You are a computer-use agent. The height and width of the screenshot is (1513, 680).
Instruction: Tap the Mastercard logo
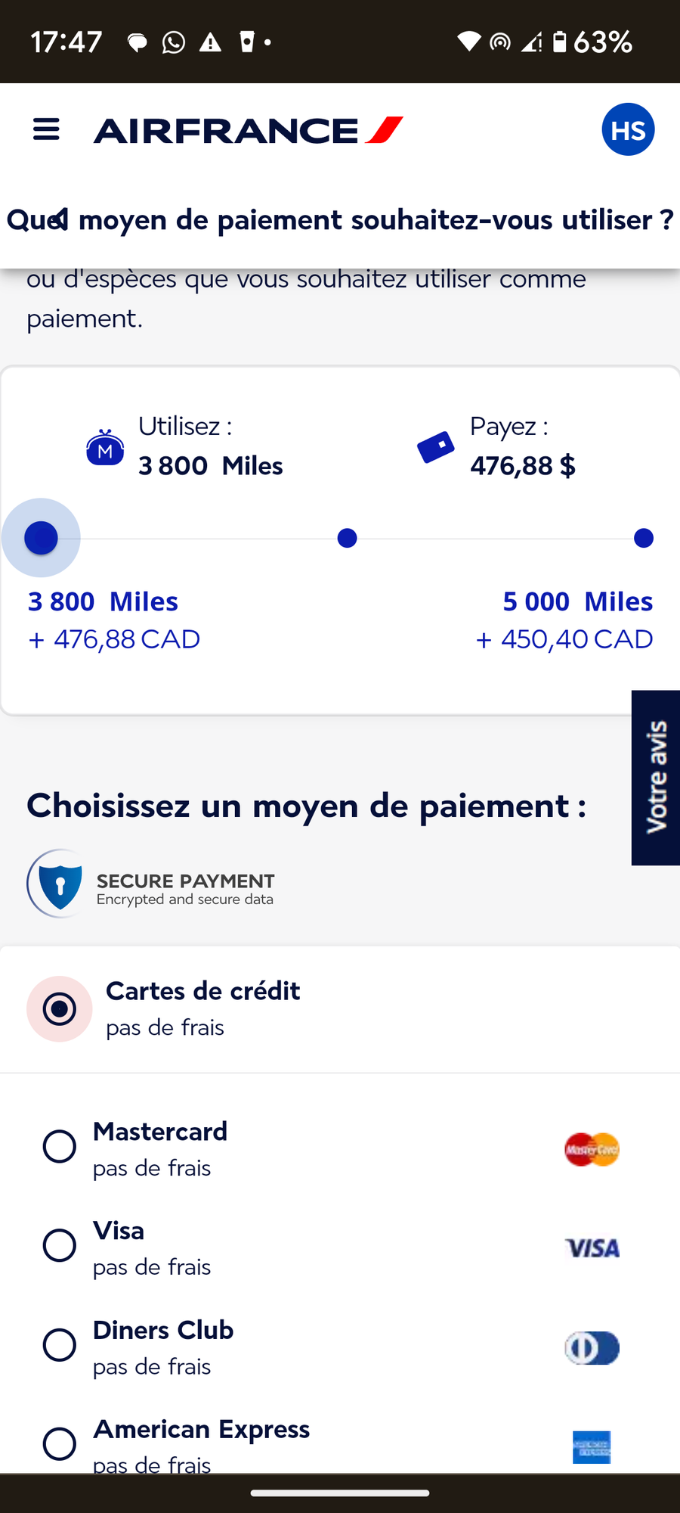tap(592, 1149)
